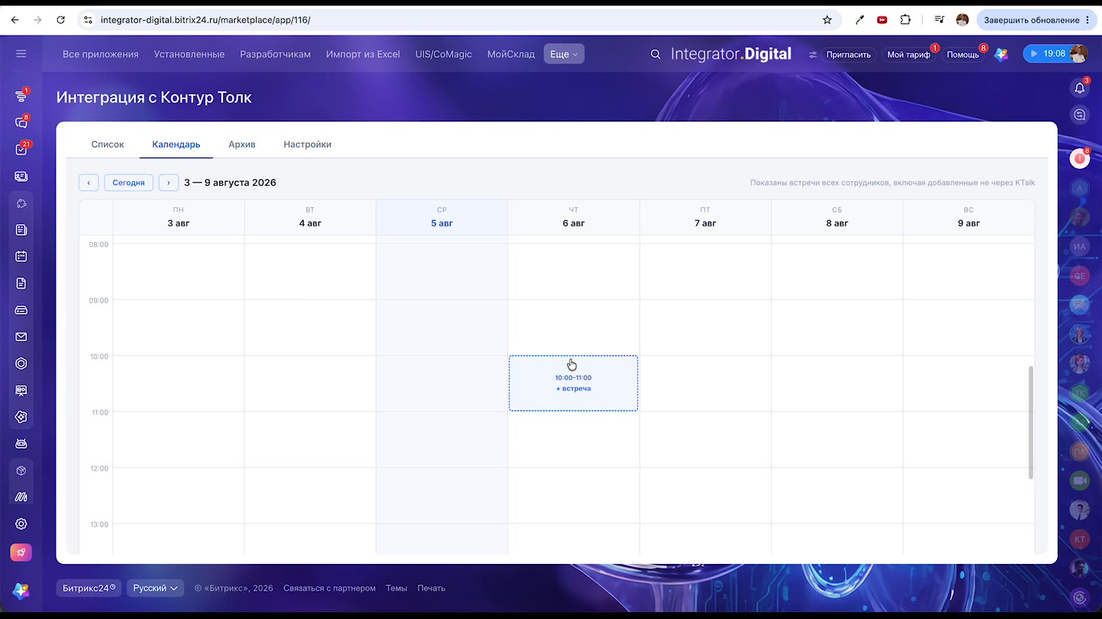
Task: Go back with the browser back arrow
Action: click(15, 20)
